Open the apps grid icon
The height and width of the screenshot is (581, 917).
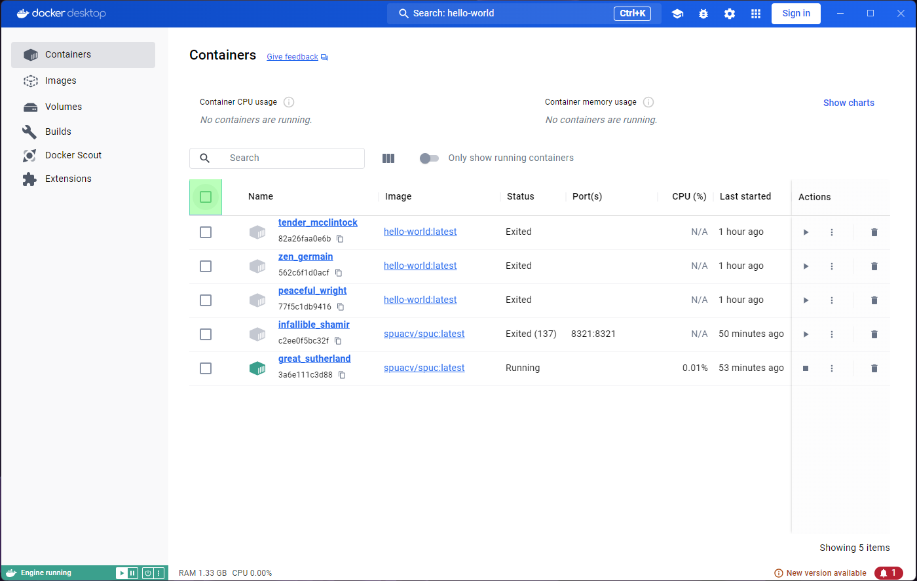tap(756, 14)
